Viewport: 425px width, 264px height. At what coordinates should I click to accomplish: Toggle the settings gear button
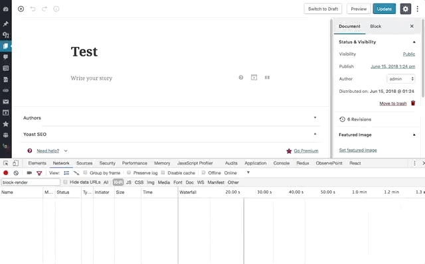tap(406, 9)
